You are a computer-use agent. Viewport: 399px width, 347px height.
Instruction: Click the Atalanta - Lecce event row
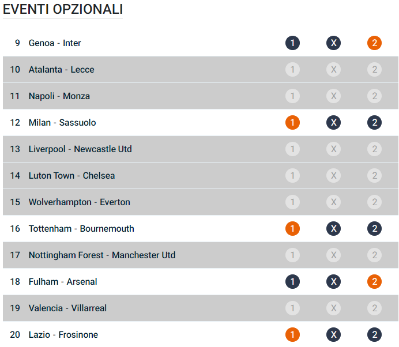click(x=62, y=70)
